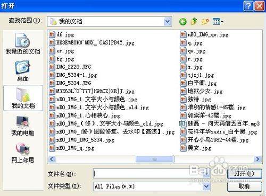266x196 pixels.
Task: Select file IMG_2220.JPG
Action: pos(70,67)
